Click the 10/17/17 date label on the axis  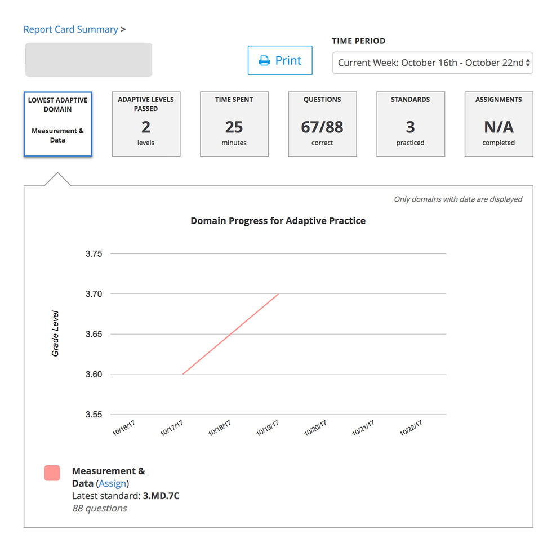[x=171, y=428]
